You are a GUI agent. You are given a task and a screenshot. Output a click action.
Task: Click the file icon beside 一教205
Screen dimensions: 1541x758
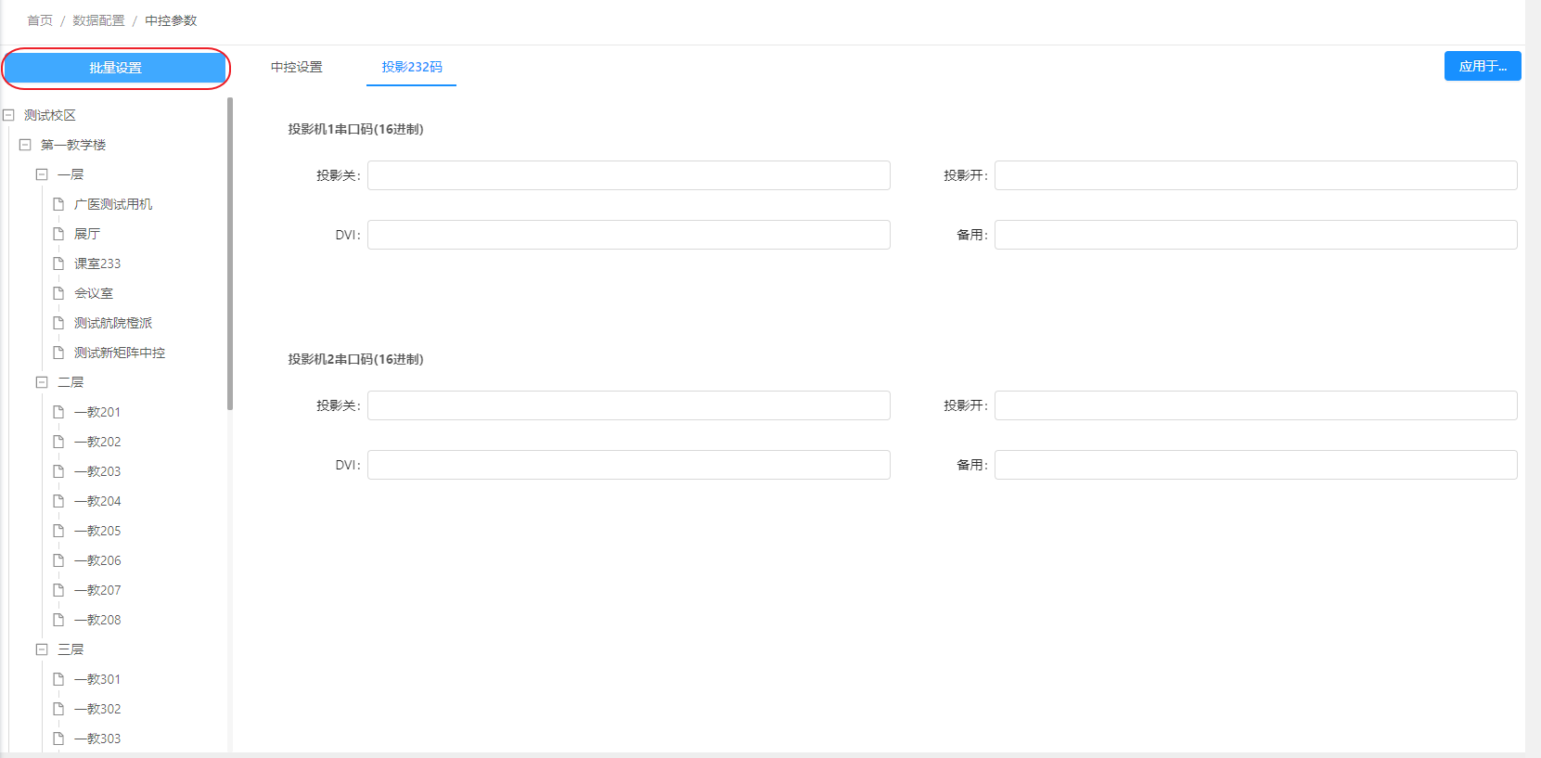[x=58, y=531]
